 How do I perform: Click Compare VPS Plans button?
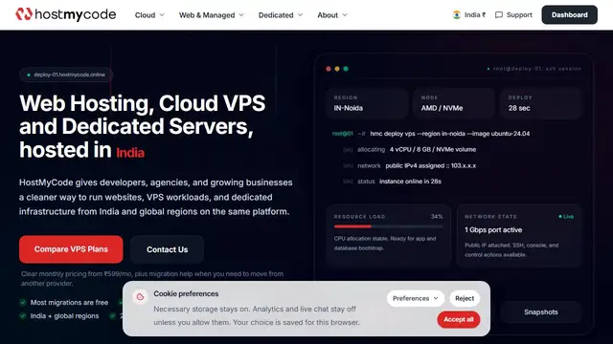click(x=71, y=248)
